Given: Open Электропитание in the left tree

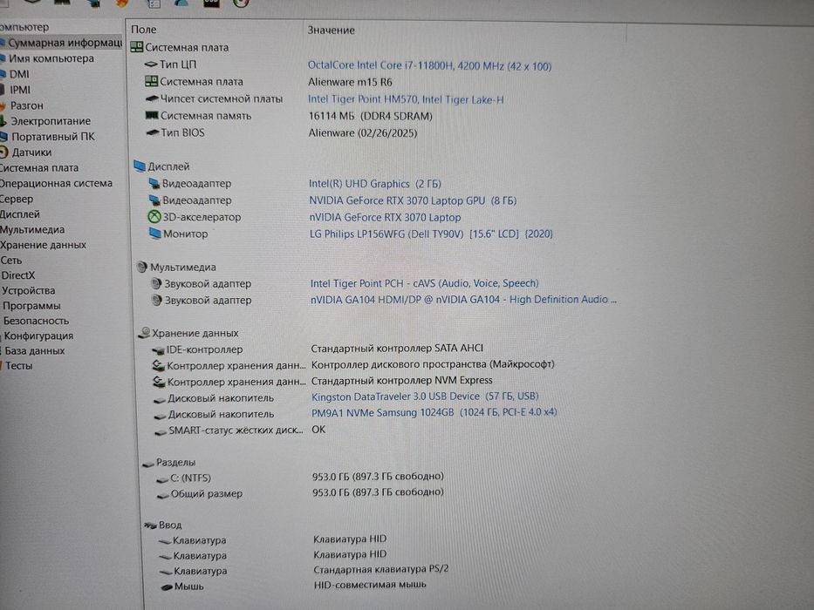Looking at the screenshot, I should click(51, 121).
